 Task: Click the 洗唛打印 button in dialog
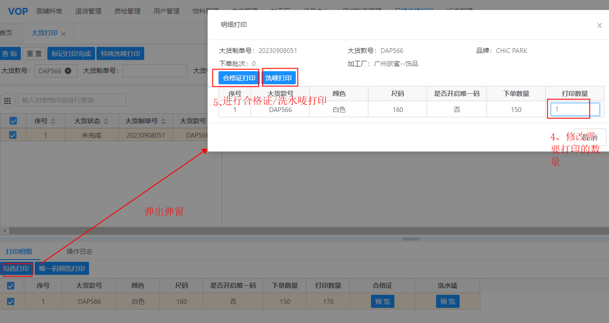coord(278,78)
